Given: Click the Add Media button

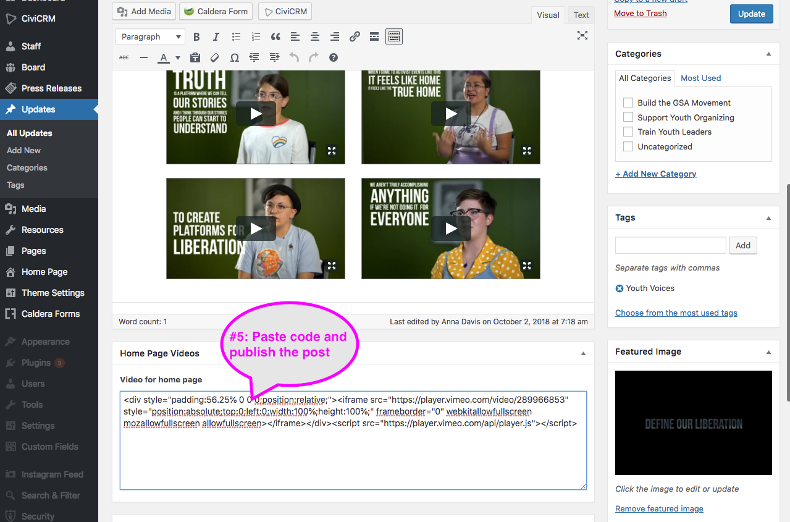Looking at the screenshot, I should click(144, 11).
